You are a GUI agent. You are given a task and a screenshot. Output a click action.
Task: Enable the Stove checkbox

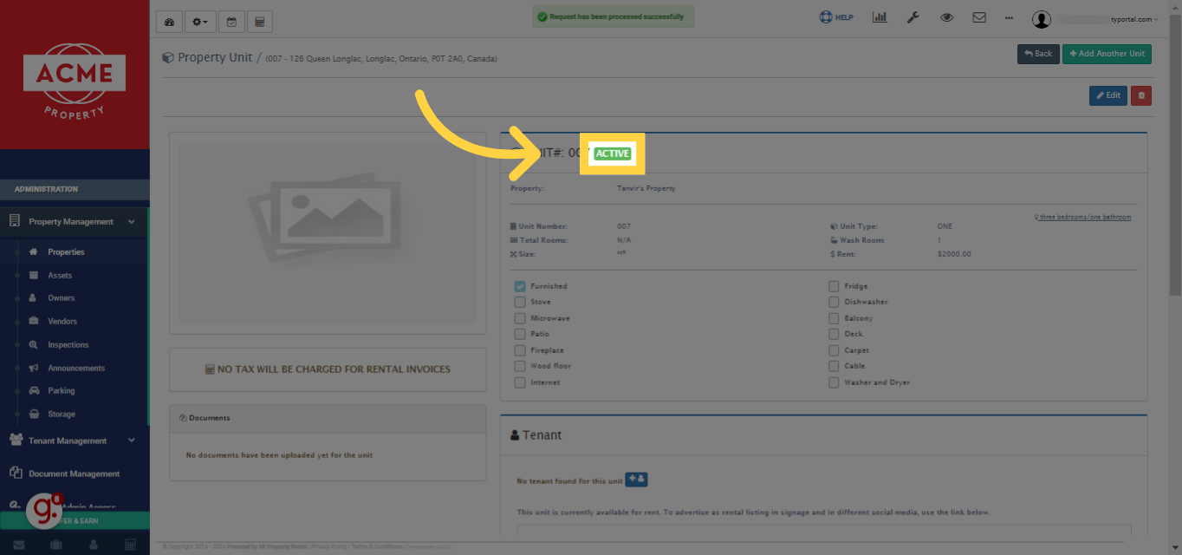click(x=520, y=302)
